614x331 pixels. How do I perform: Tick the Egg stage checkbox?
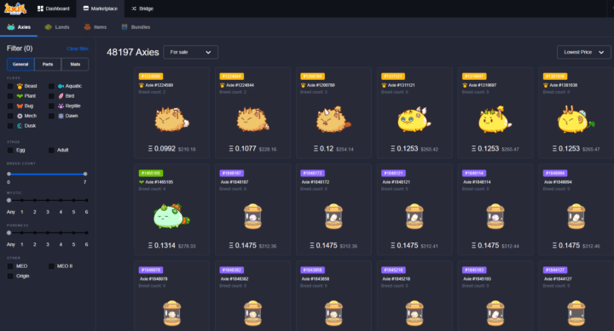coord(10,150)
